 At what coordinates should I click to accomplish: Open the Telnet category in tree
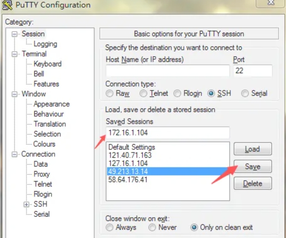point(43,184)
